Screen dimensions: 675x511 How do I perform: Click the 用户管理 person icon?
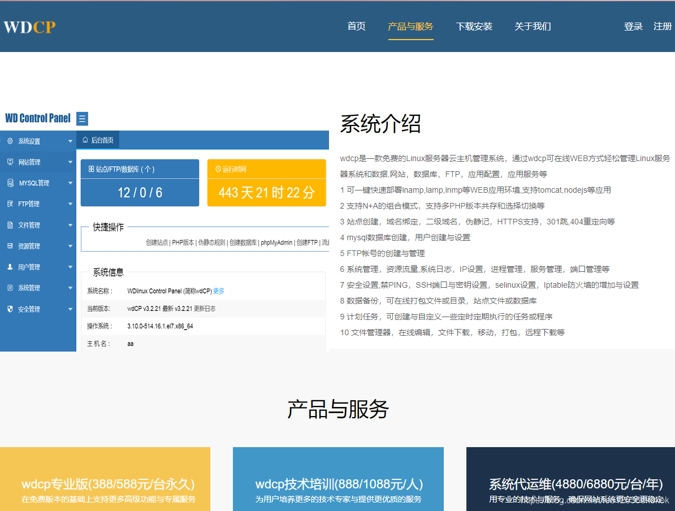click(10, 267)
